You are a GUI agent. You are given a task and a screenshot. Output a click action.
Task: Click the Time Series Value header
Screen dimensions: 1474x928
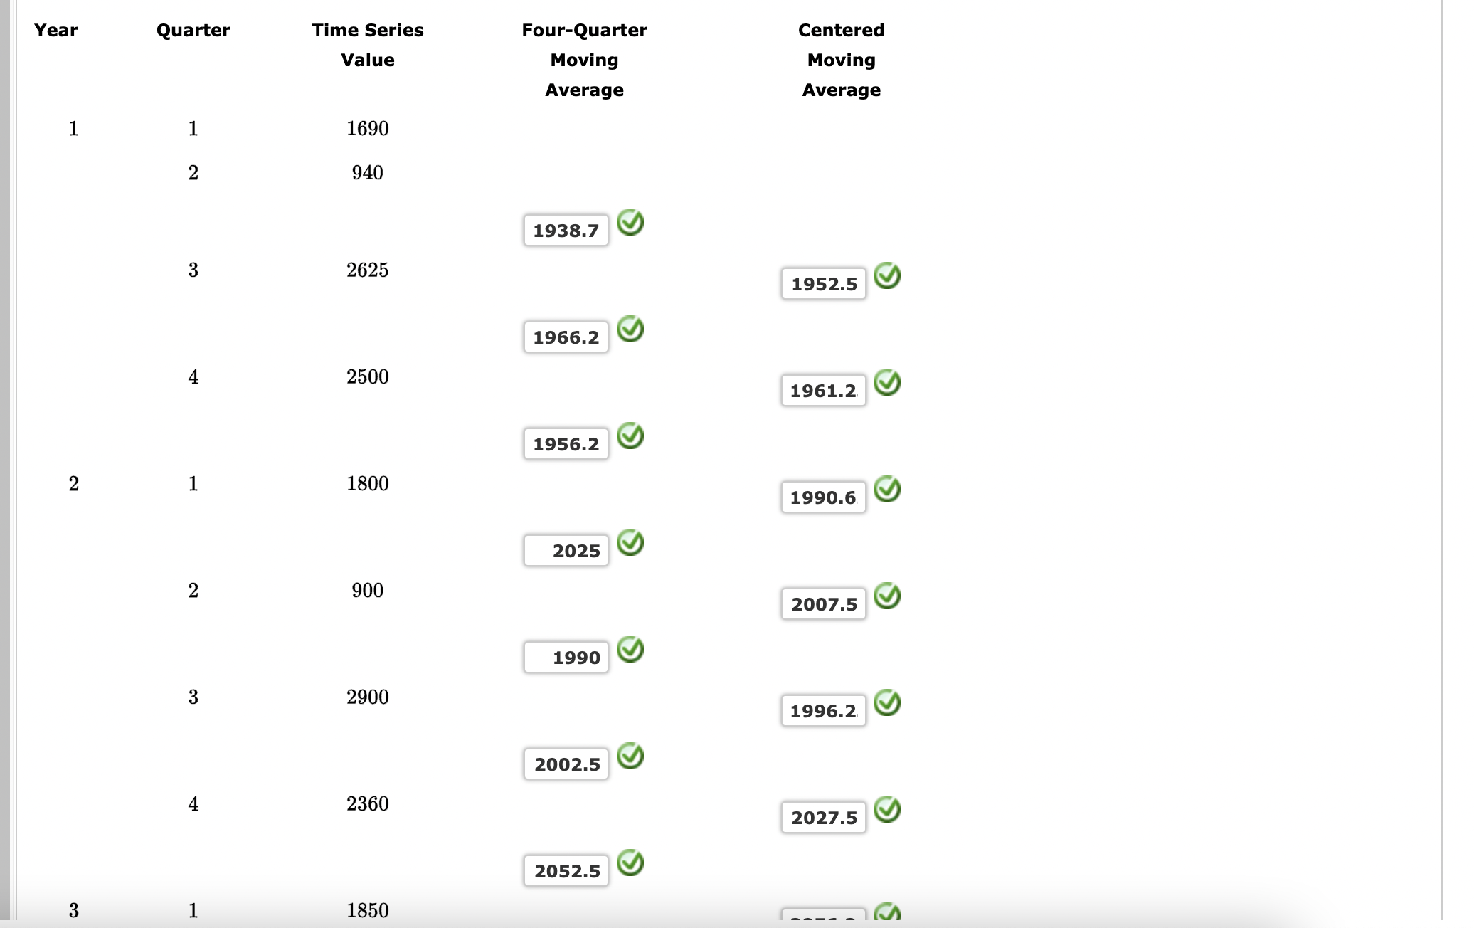coord(367,45)
